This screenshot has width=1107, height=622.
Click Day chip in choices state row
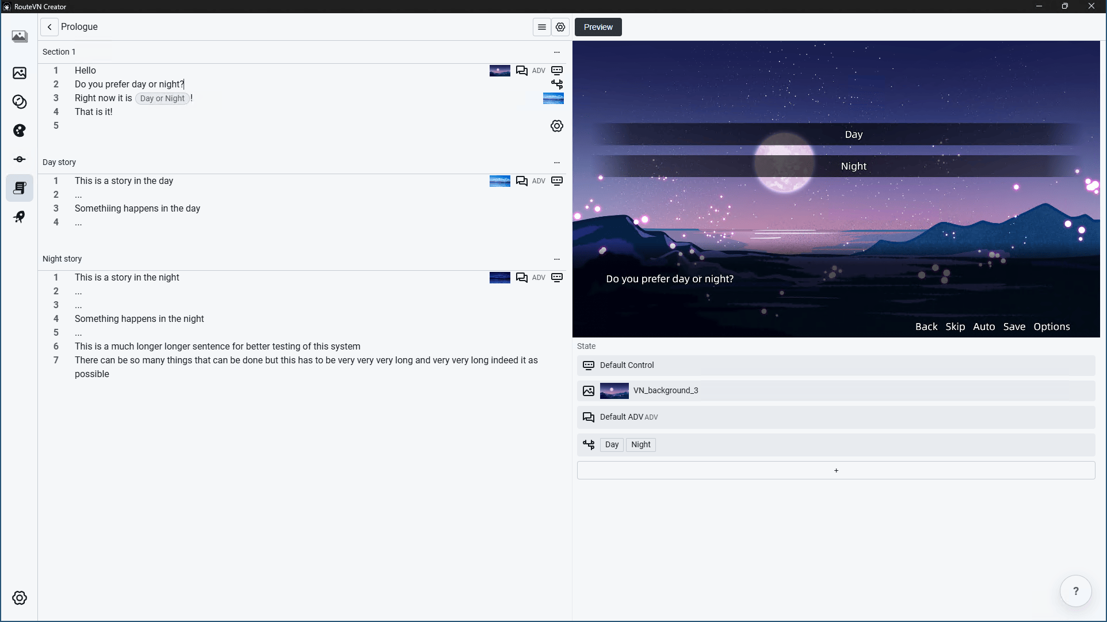tap(612, 444)
